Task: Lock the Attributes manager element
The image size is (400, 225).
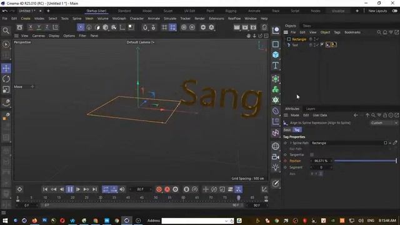Action: 385,115
